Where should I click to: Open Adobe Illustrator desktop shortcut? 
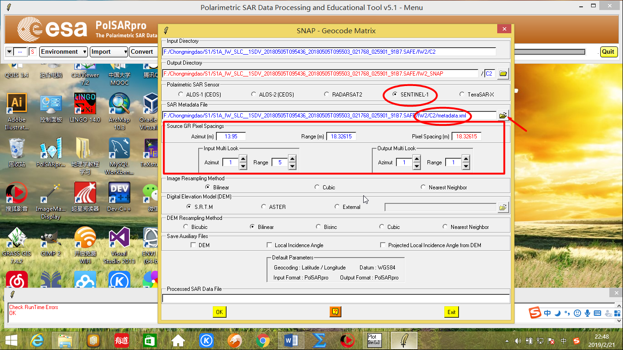pyautogui.click(x=17, y=112)
